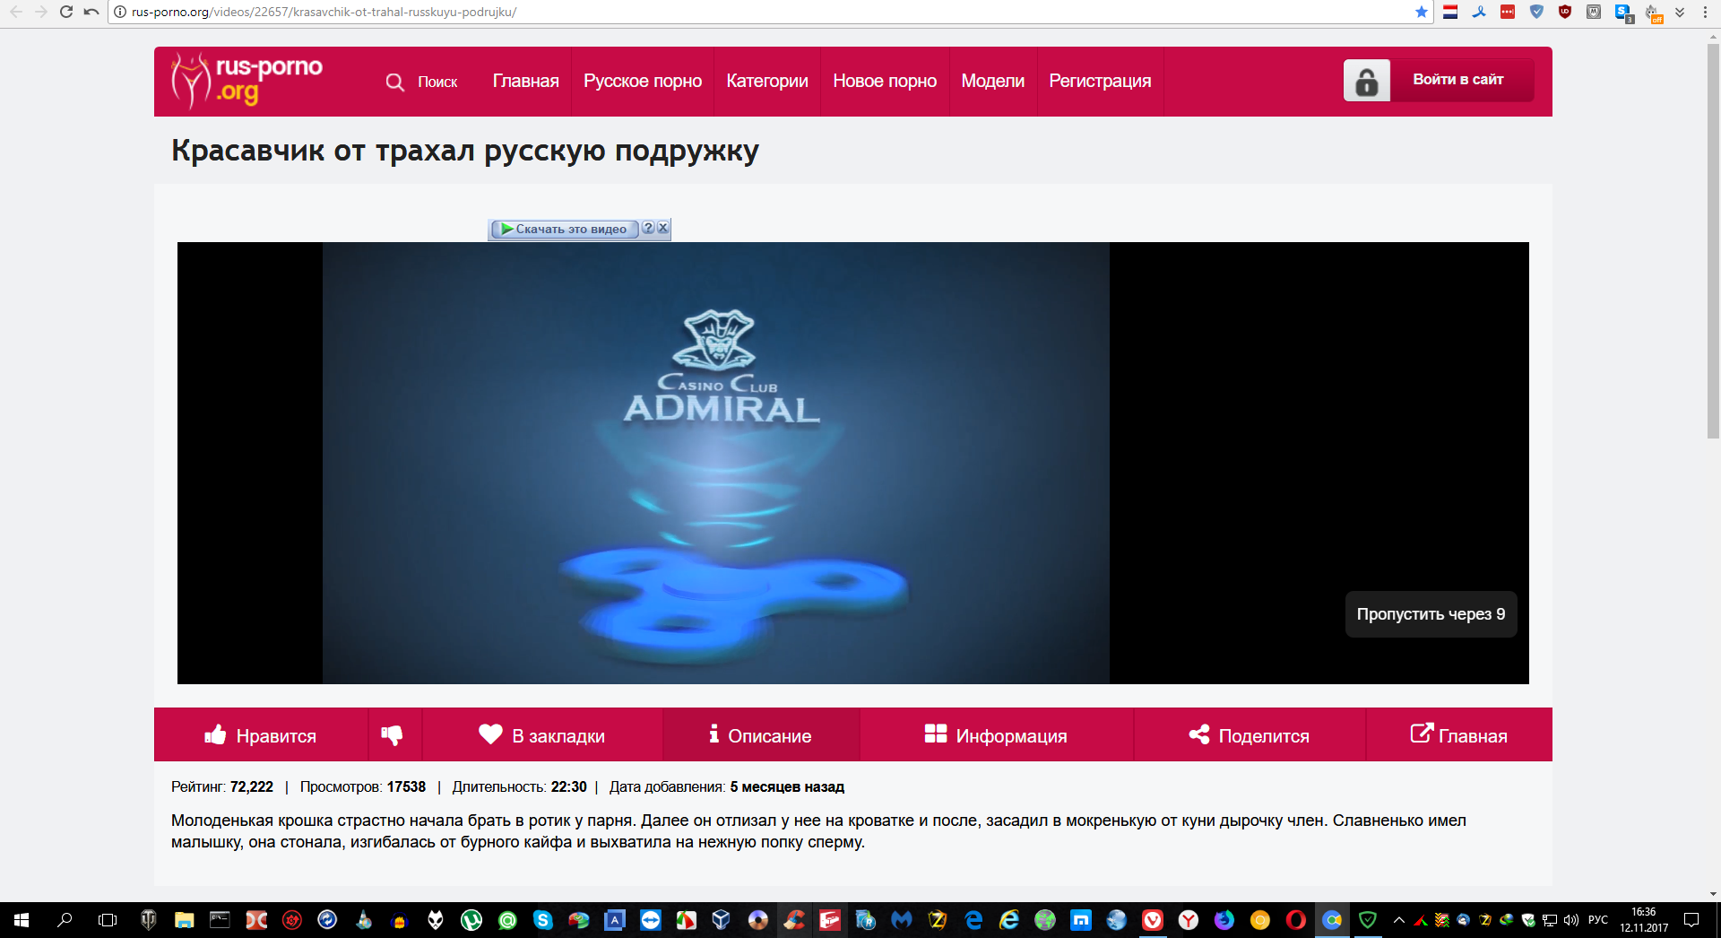Screen dimensions: 1721x938
Task: Click the thumbs-down dislike icon
Action: [x=393, y=735]
